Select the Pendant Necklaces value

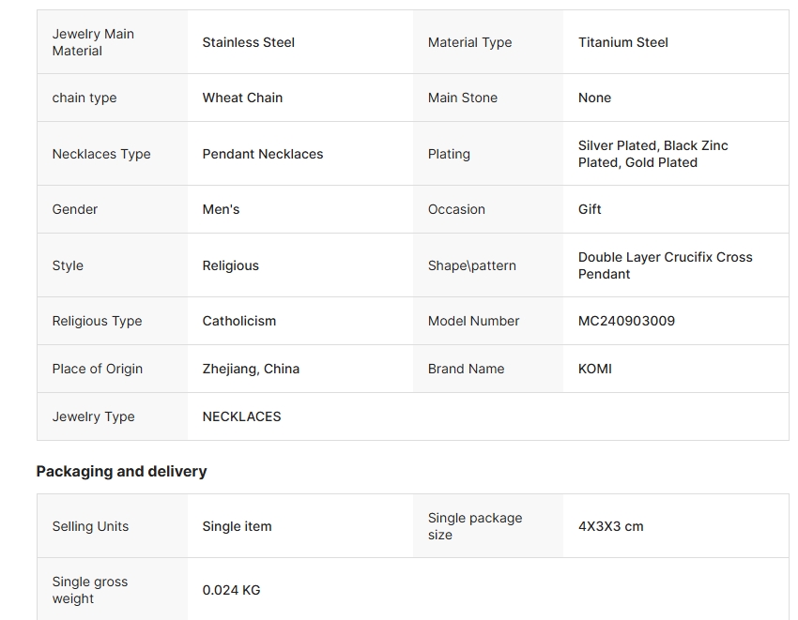coord(263,154)
